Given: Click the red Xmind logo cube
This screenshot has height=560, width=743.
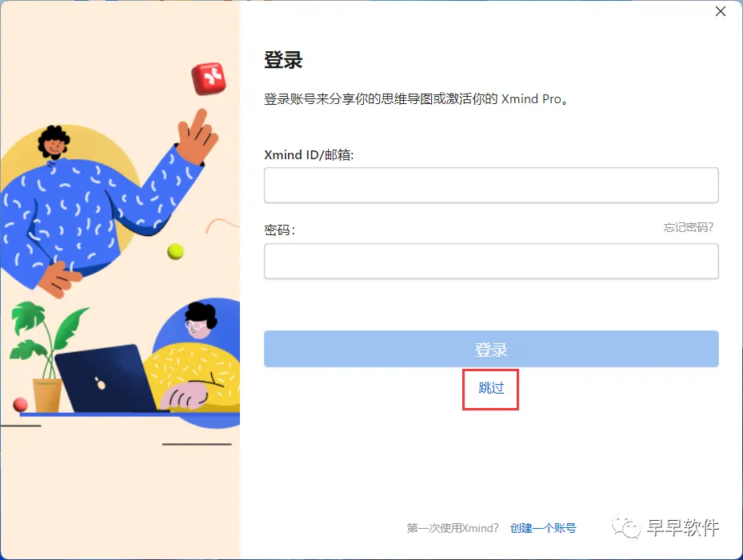Looking at the screenshot, I should point(209,78).
